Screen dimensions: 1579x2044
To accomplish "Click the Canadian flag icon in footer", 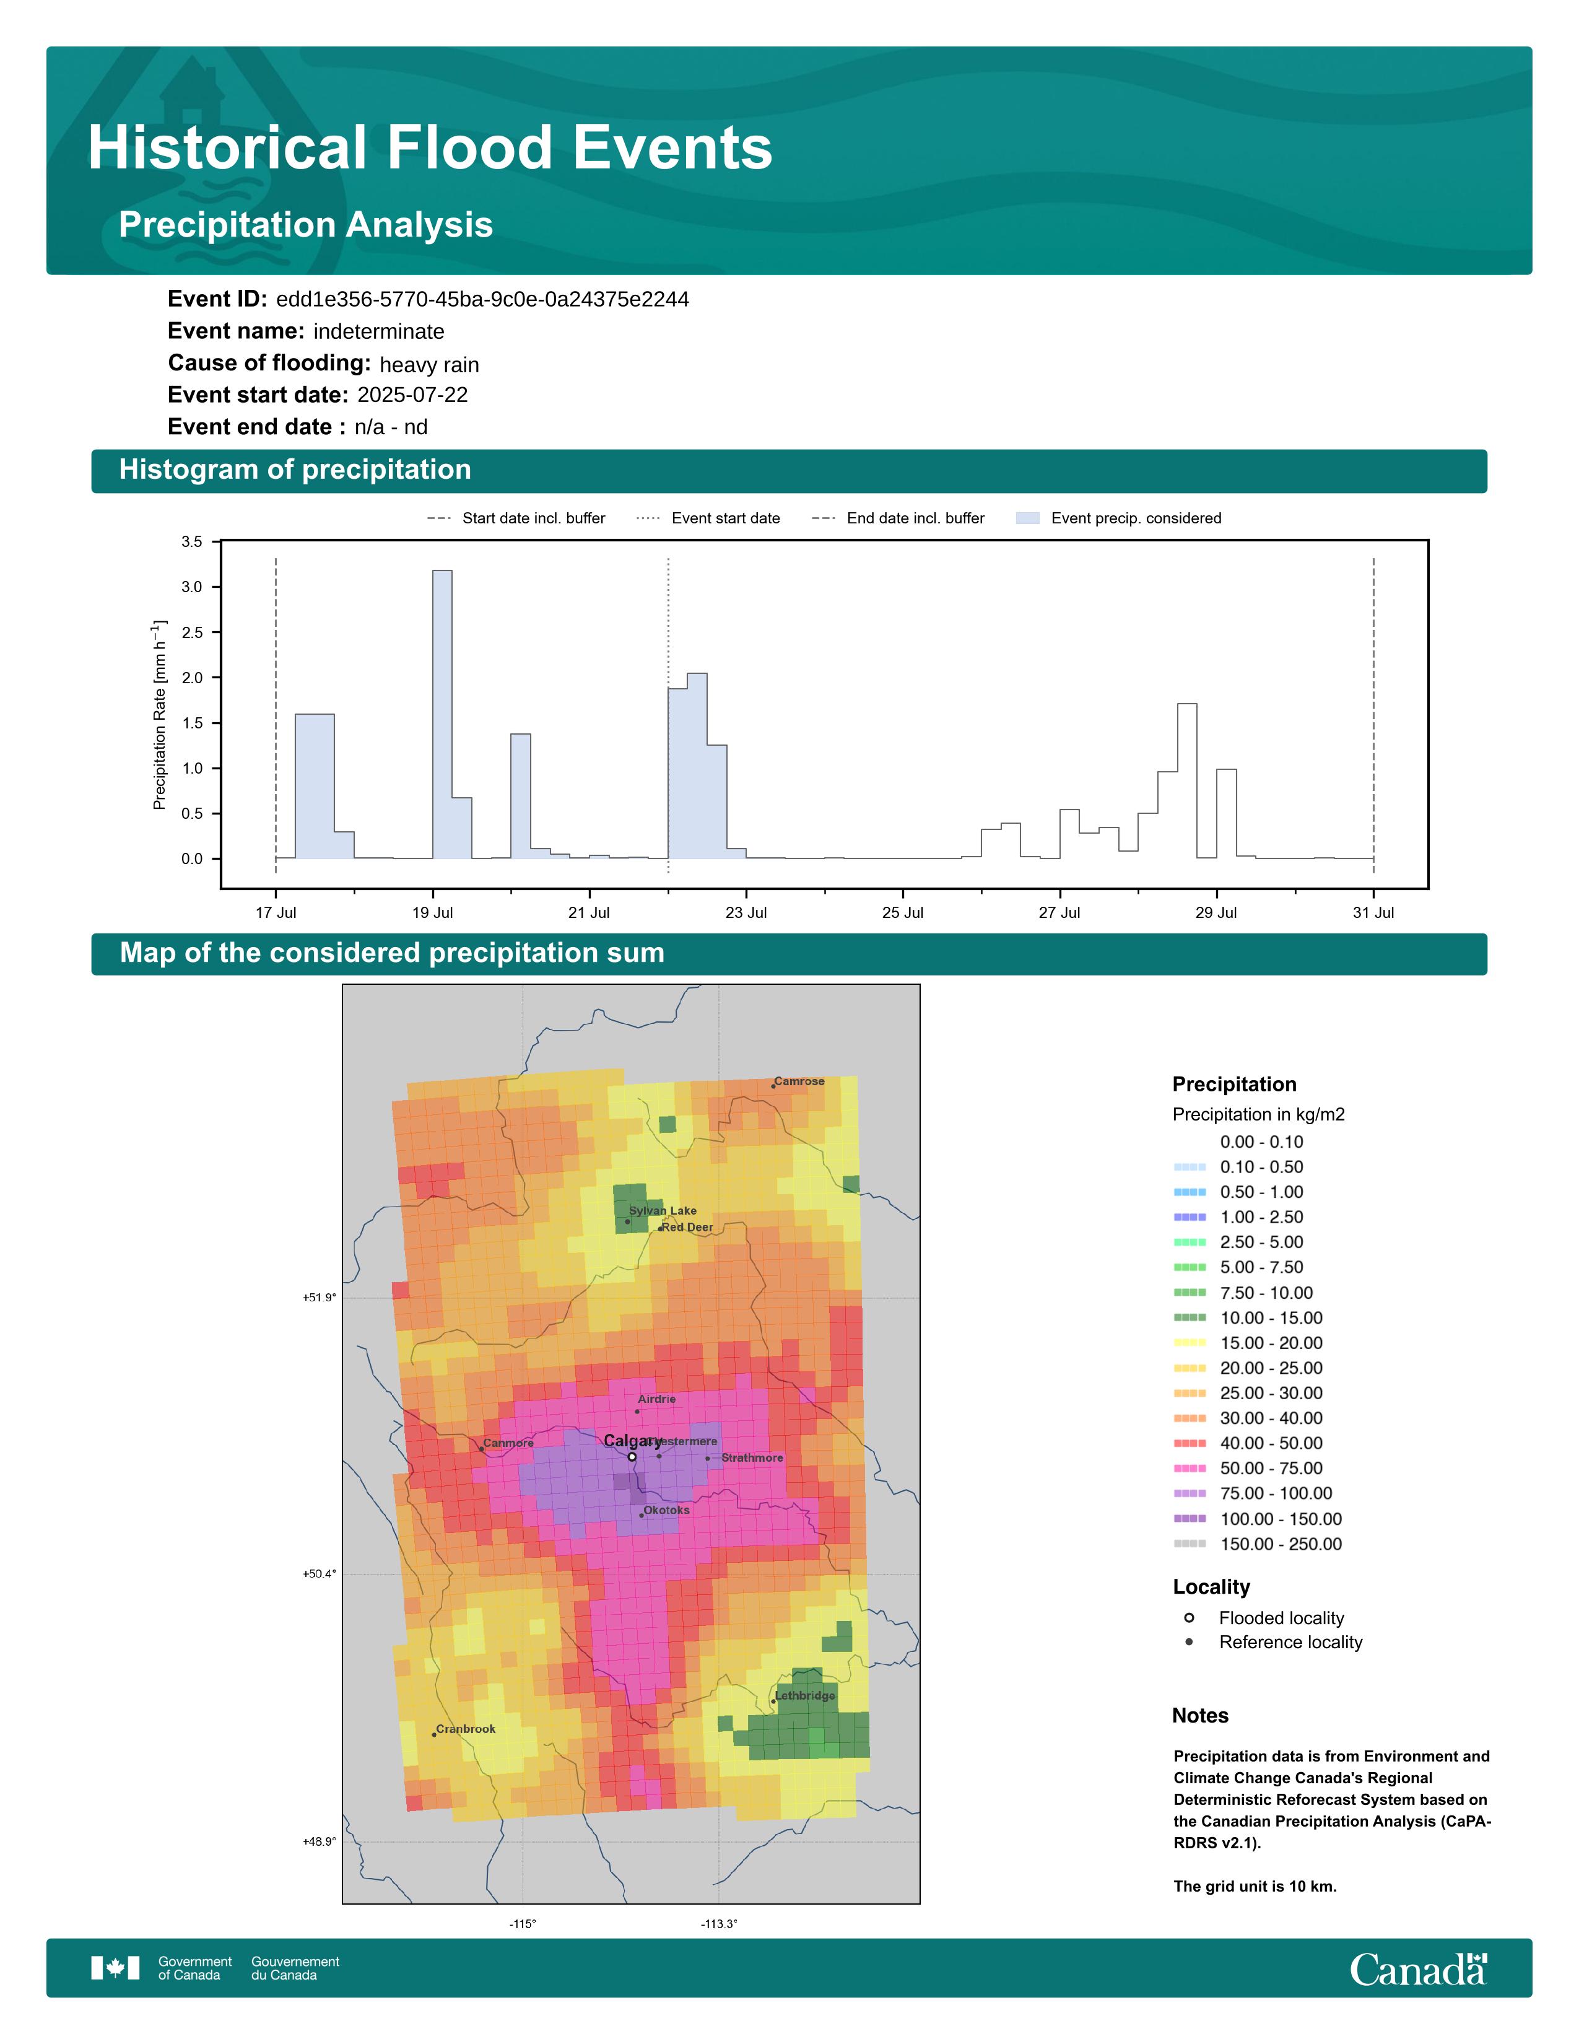I will tap(115, 1968).
